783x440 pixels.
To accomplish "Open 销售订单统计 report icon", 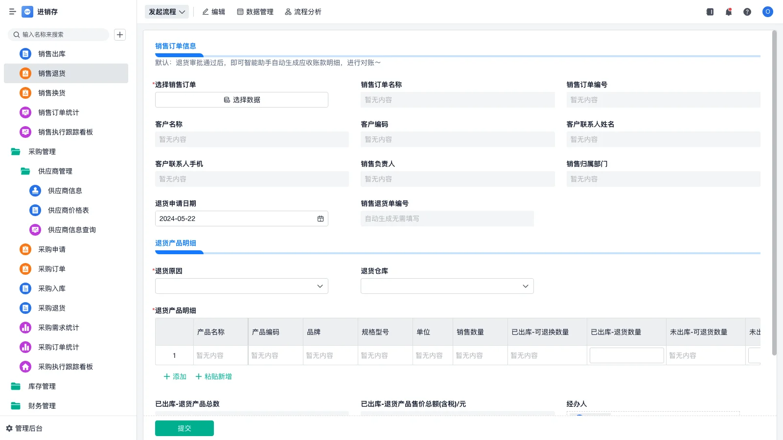I will click(25, 112).
